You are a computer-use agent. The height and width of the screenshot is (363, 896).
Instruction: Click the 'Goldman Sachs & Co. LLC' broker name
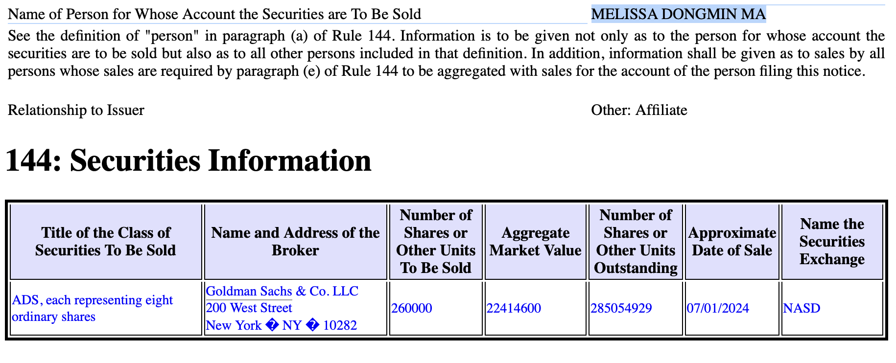click(282, 291)
